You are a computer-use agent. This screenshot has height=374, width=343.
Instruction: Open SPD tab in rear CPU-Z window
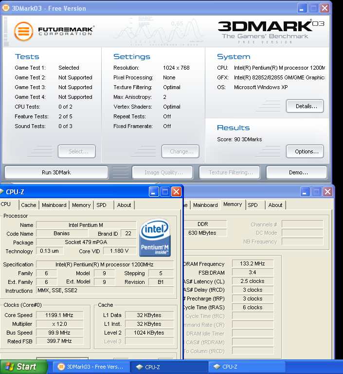(x=255, y=205)
